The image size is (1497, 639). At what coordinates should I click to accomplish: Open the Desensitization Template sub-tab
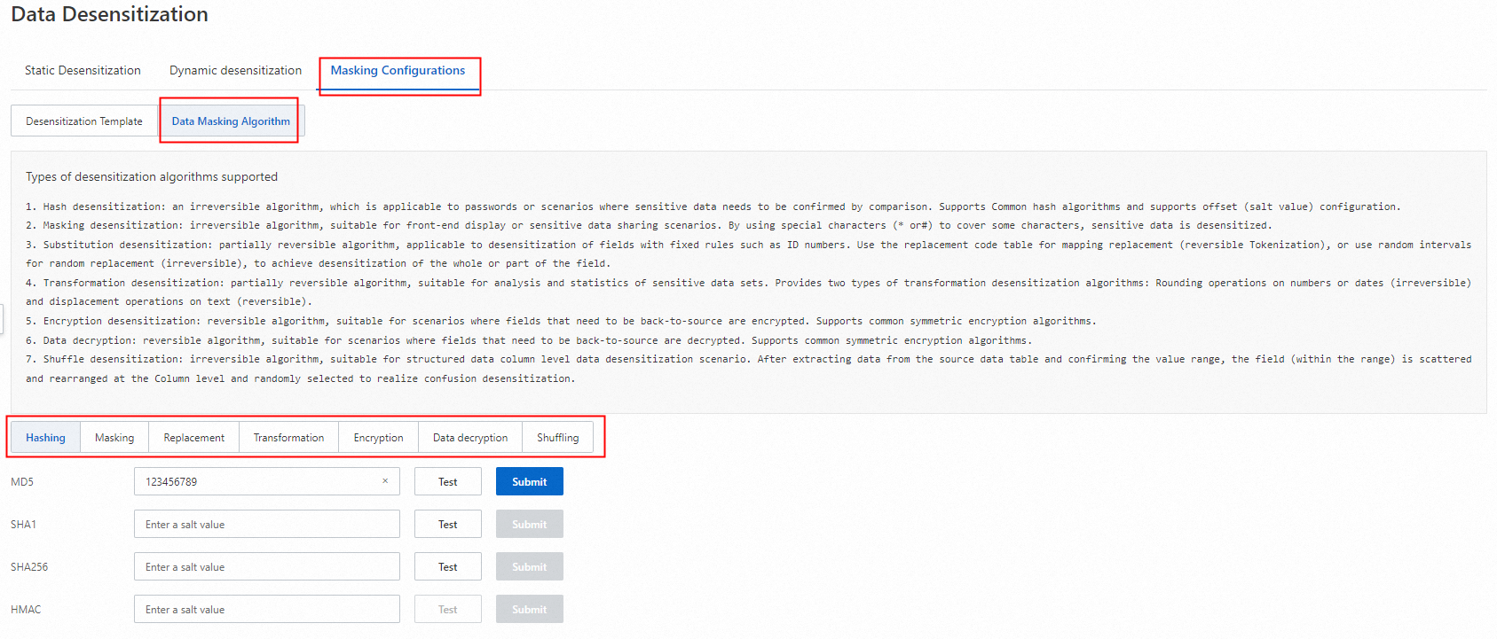(x=84, y=121)
